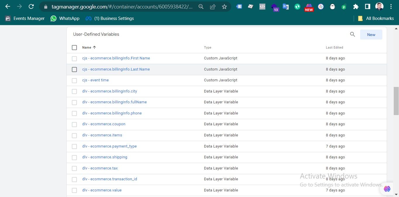The image size is (399, 197).
Task: Open the Chrome three-dot menu
Action: click(x=391, y=6)
